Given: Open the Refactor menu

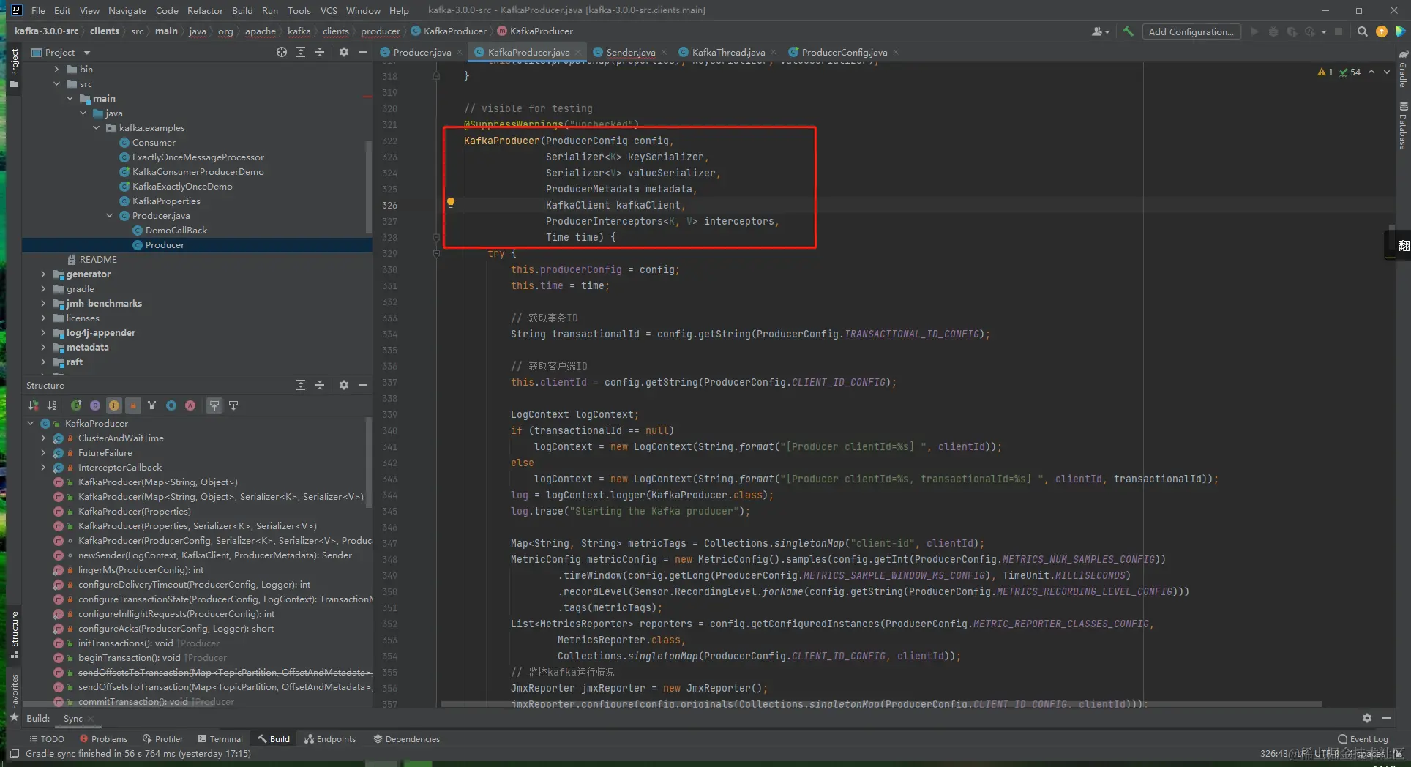Looking at the screenshot, I should (205, 10).
